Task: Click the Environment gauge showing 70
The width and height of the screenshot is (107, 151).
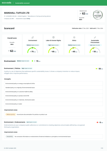Action: 33,50
